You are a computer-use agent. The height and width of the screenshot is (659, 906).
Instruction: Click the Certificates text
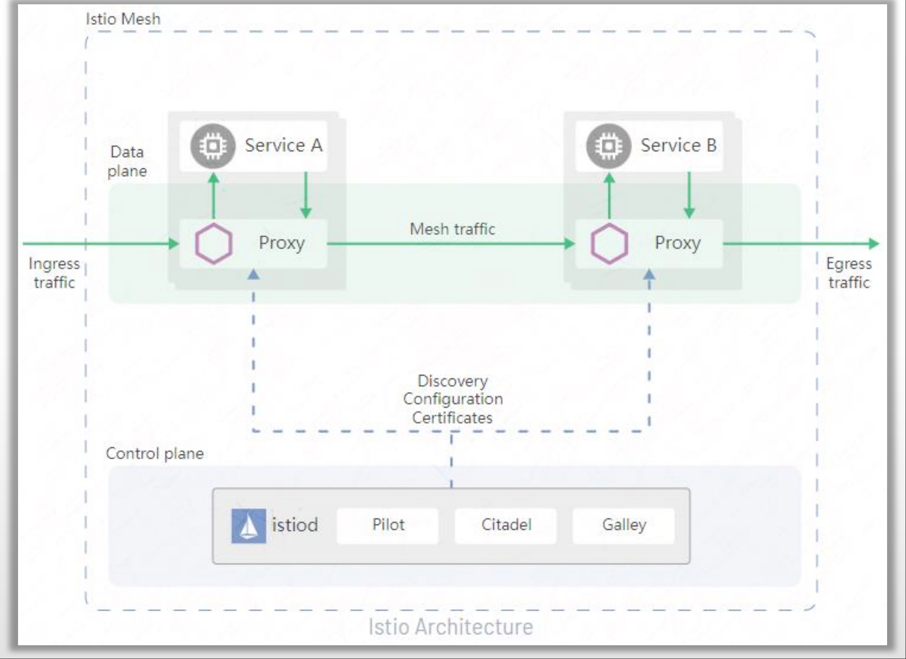pos(452,418)
